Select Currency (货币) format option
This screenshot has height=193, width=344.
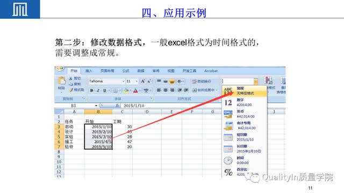(x=245, y=114)
